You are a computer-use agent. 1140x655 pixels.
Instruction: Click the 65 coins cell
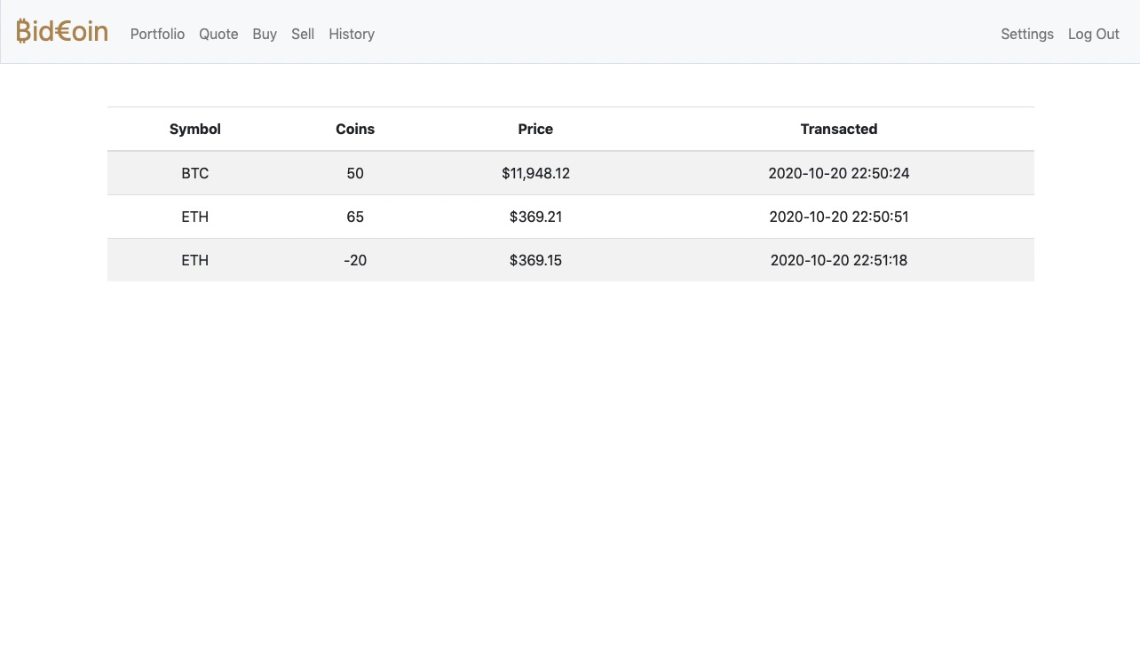pyautogui.click(x=355, y=217)
